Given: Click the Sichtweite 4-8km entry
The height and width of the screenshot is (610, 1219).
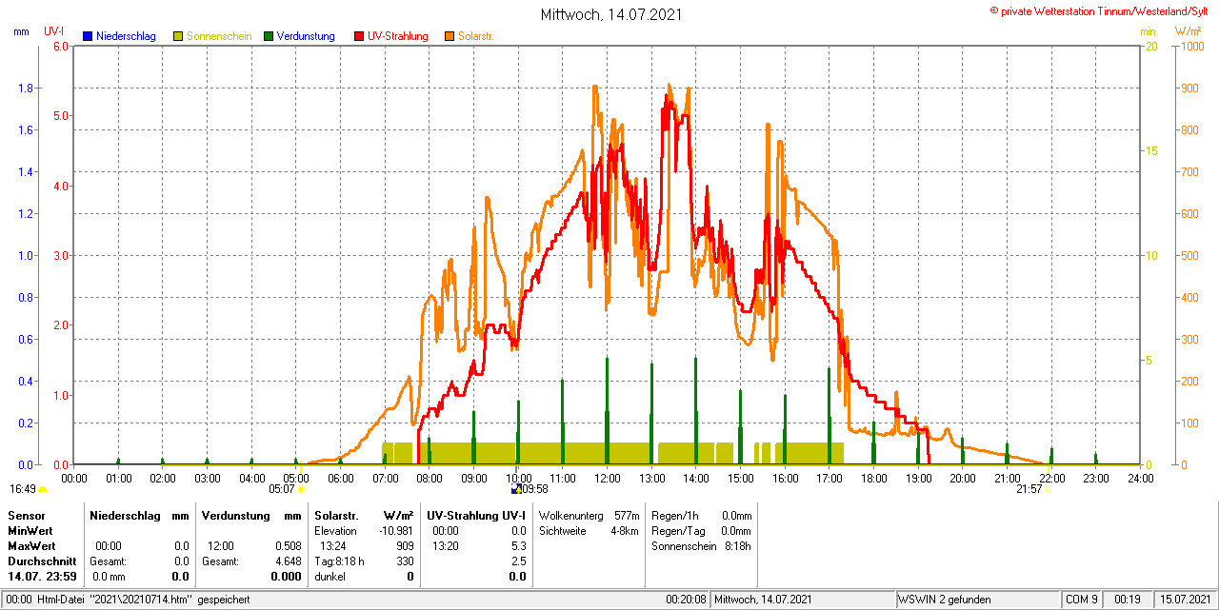Looking at the screenshot, I should pyautogui.click(x=589, y=530).
